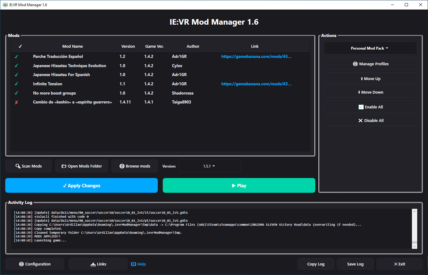Open Help via the book icon
The height and width of the screenshot is (275, 428).
click(133, 264)
